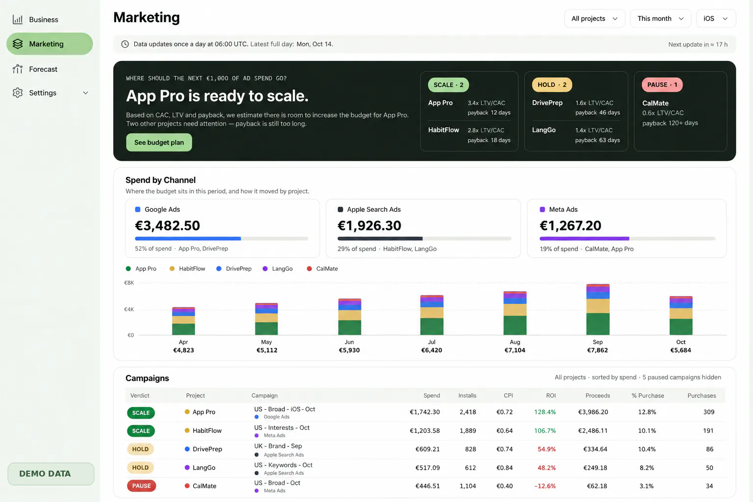Image resolution: width=753 pixels, height=502 pixels.
Task: Click the clock icon beside data update notice
Action: pos(125,44)
